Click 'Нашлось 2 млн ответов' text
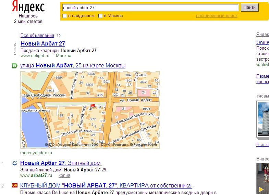The height and width of the screenshot is (195, 269). pos(28,19)
